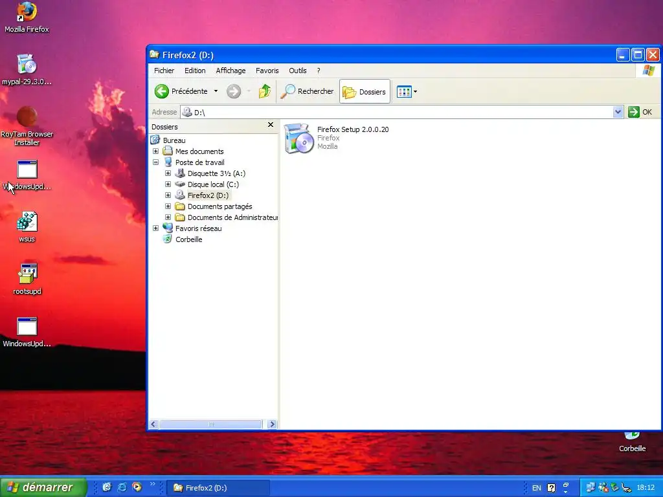Screen dimensions: 663x497
Task: Click the grayed forward arrow button
Action: pos(233,91)
